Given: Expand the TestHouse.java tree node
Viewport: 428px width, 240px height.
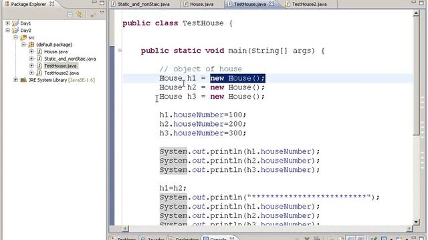Looking at the screenshot, I should point(31,66).
